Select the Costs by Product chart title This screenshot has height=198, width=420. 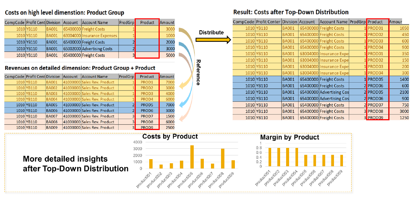tap(170, 136)
